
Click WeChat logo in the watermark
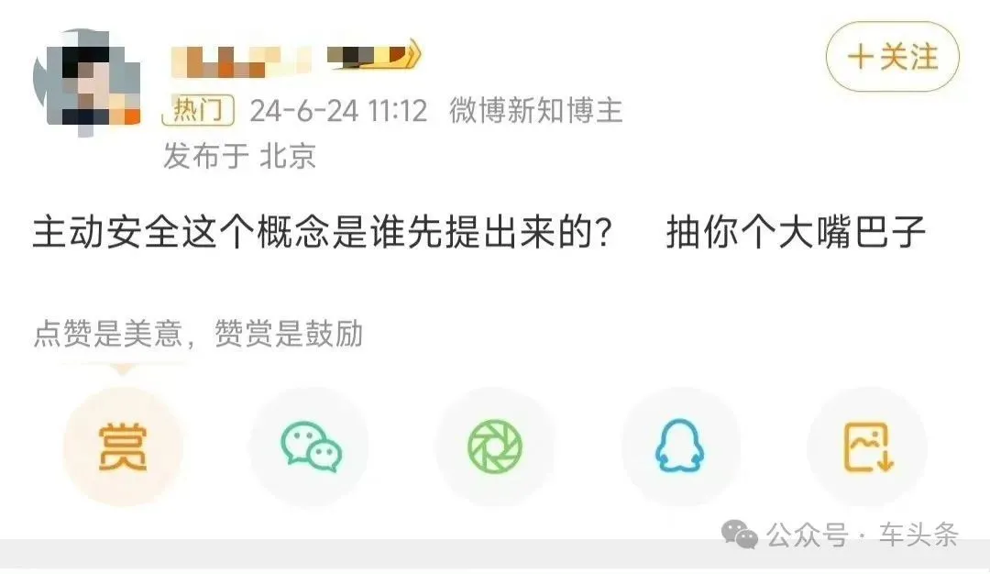click(x=740, y=535)
